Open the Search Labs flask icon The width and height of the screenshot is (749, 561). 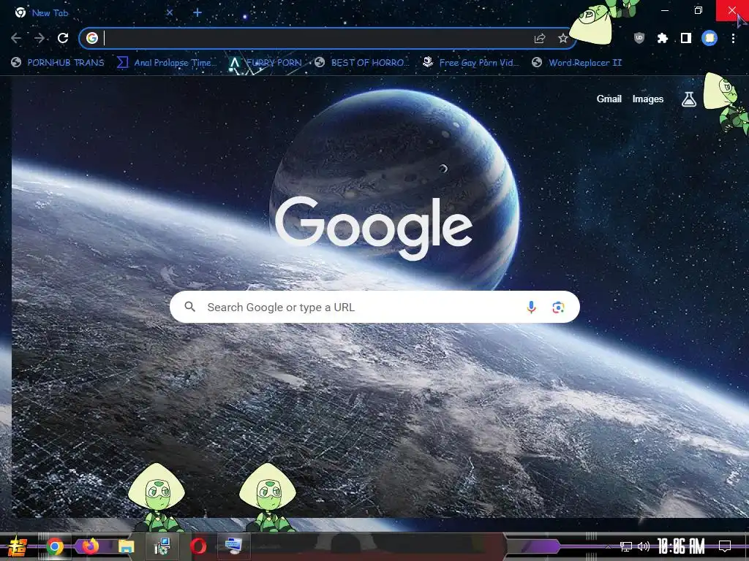[689, 99]
